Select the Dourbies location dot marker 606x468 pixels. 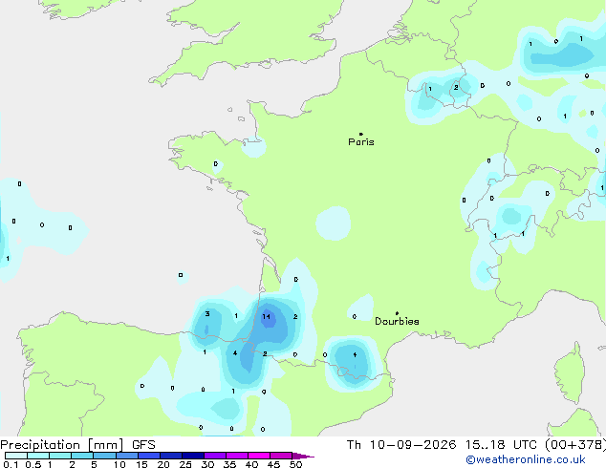point(397,313)
